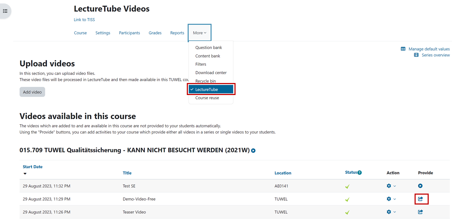Sort table by Start Date column
This screenshot has height=219, width=452.
tap(32, 167)
